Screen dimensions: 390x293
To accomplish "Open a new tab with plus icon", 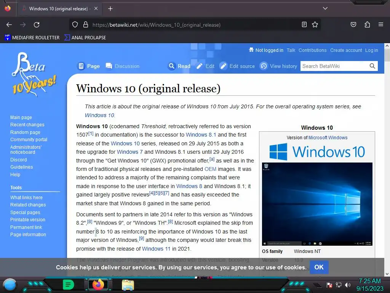I will pos(110,9).
